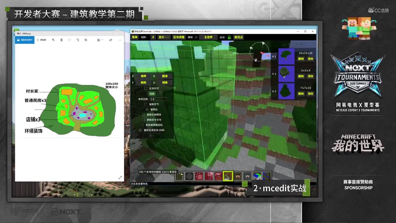Mark the photo as favorite with the heart
Viewport: 396px width, 223px height.
[x=70, y=40]
